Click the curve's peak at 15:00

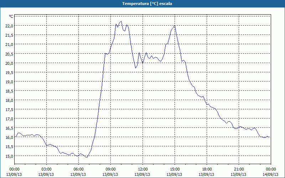[x=175, y=25]
